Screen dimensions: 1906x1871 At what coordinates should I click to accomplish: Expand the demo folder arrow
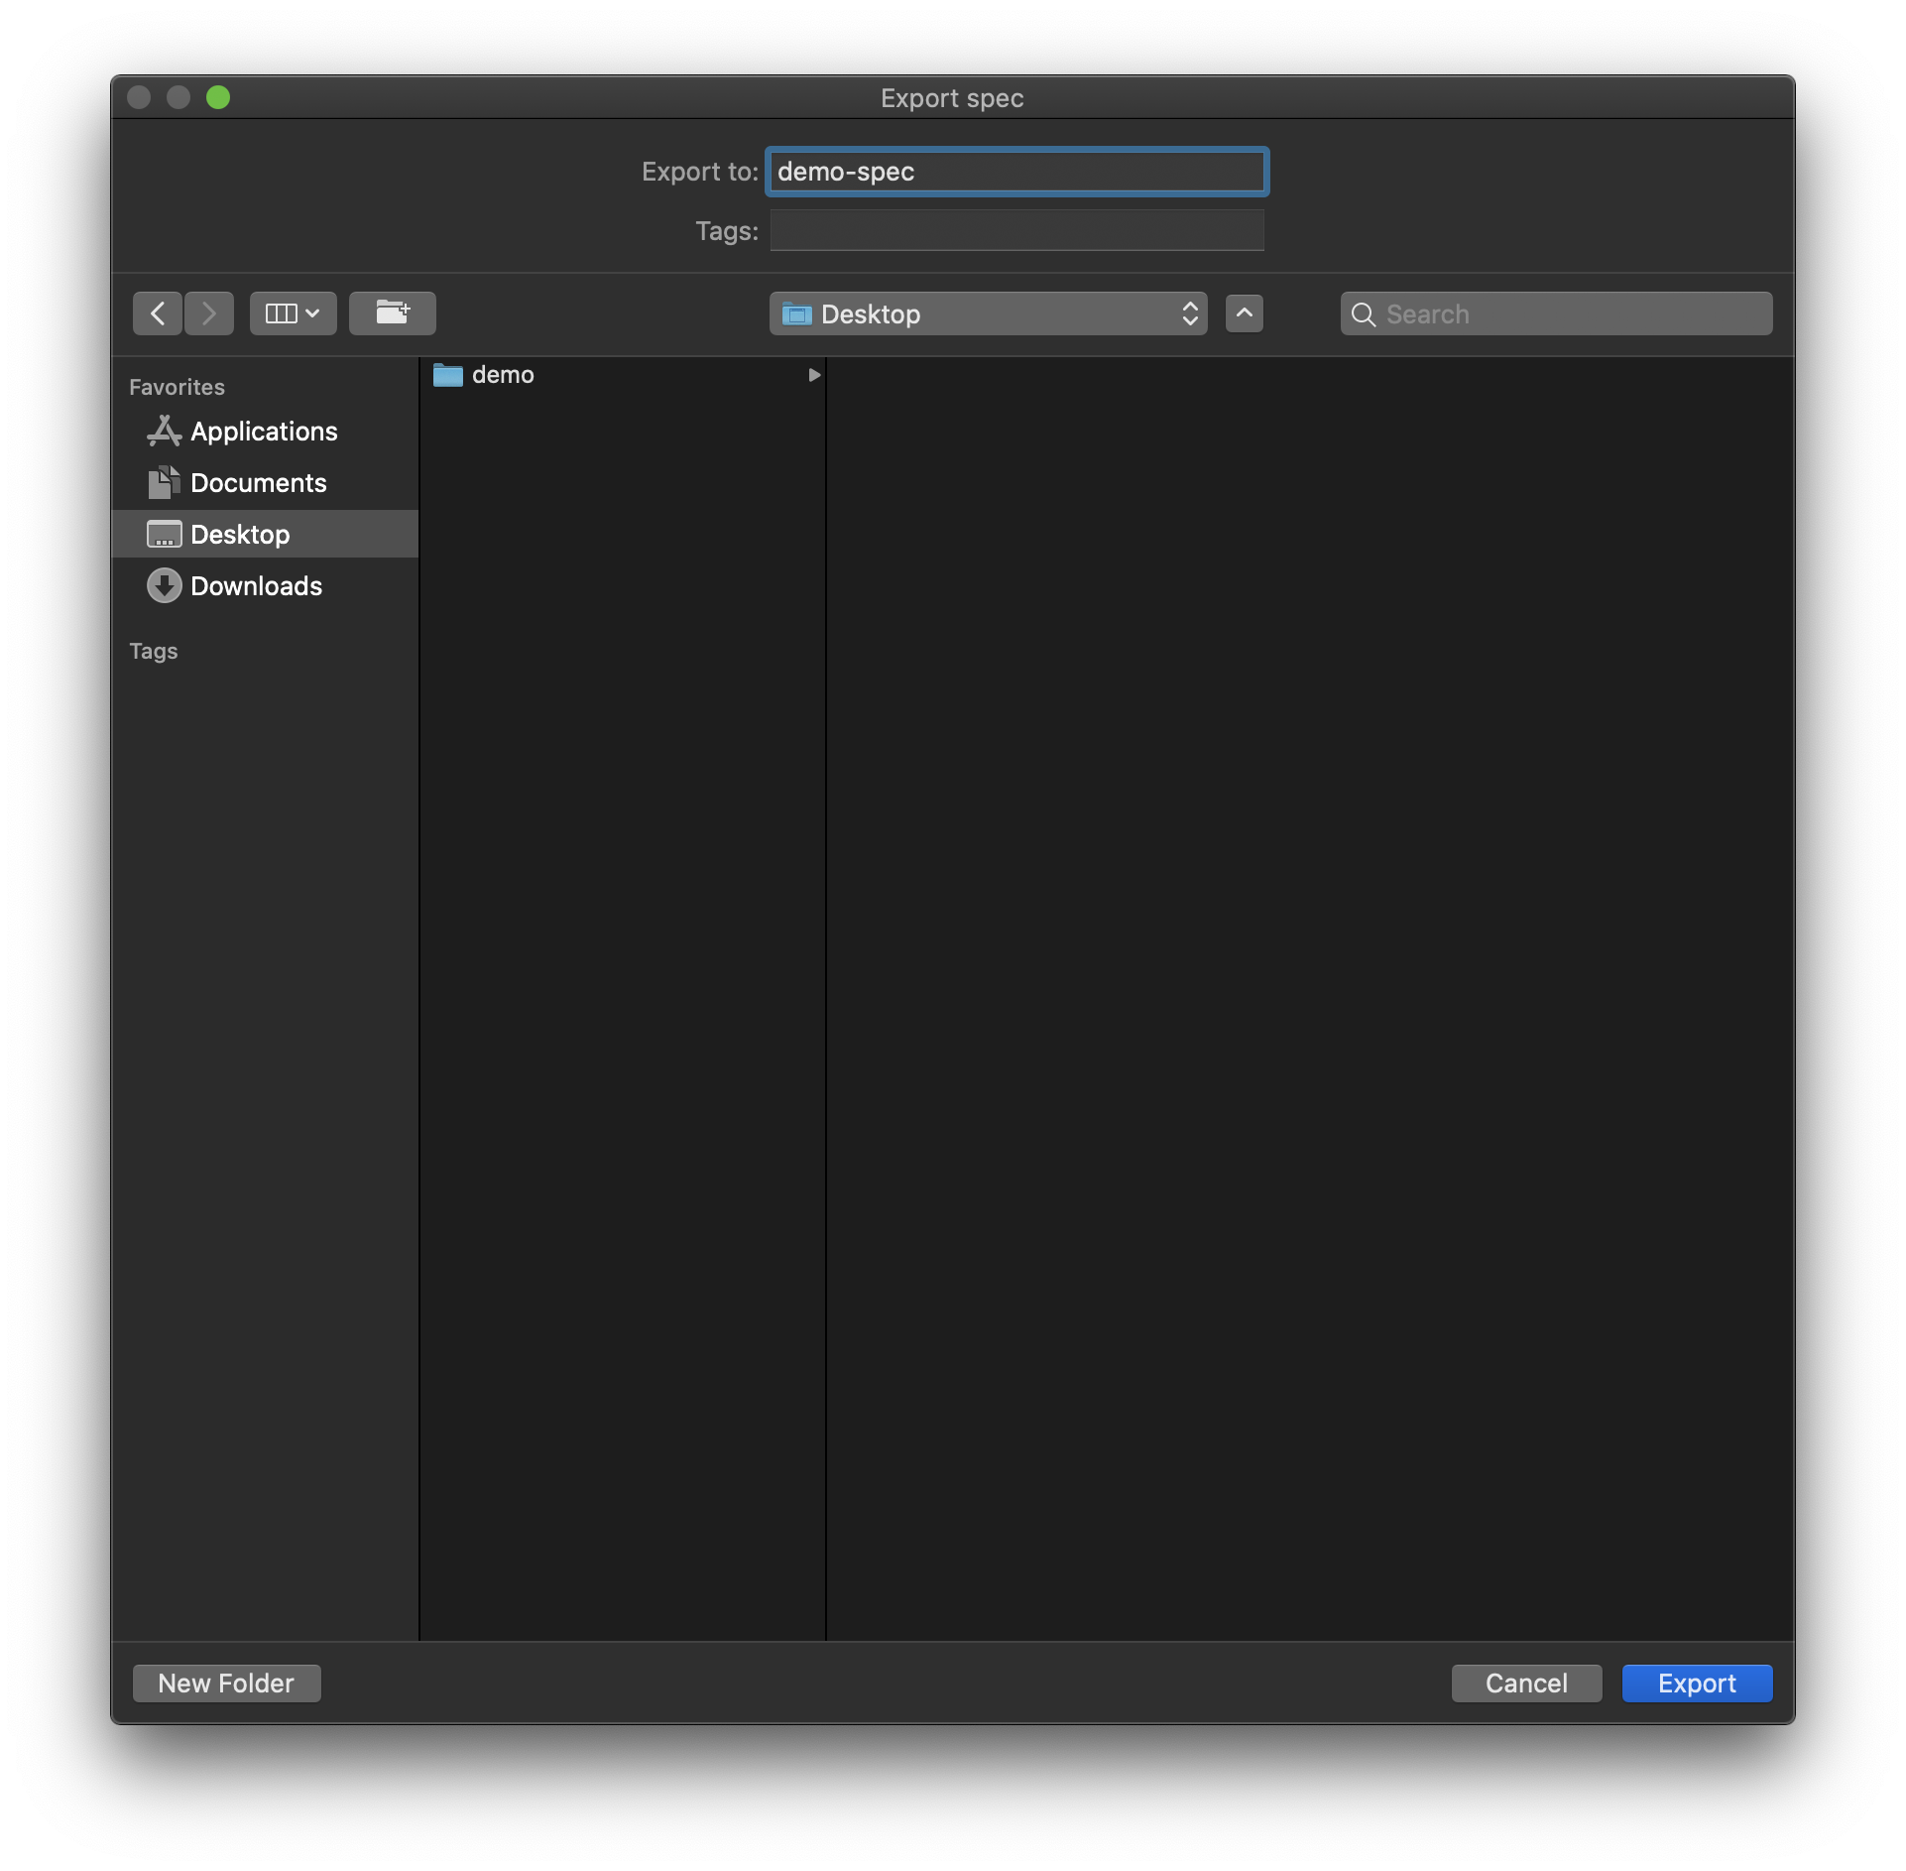coord(814,375)
